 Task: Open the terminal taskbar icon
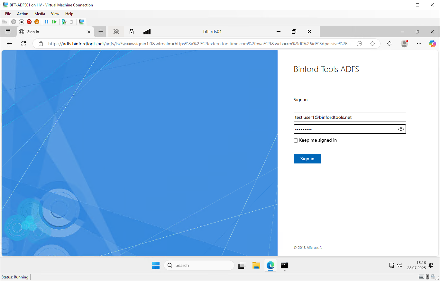(284, 265)
